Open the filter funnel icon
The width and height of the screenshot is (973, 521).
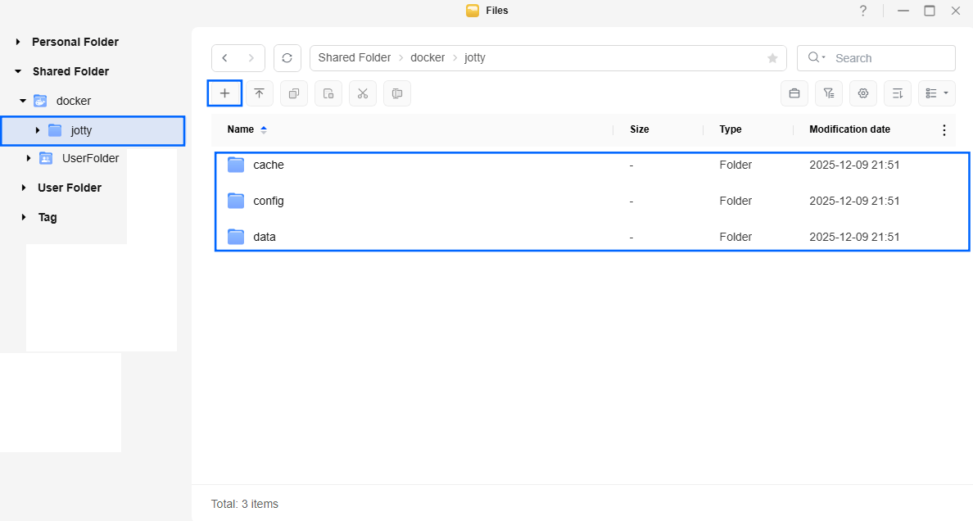(x=829, y=93)
